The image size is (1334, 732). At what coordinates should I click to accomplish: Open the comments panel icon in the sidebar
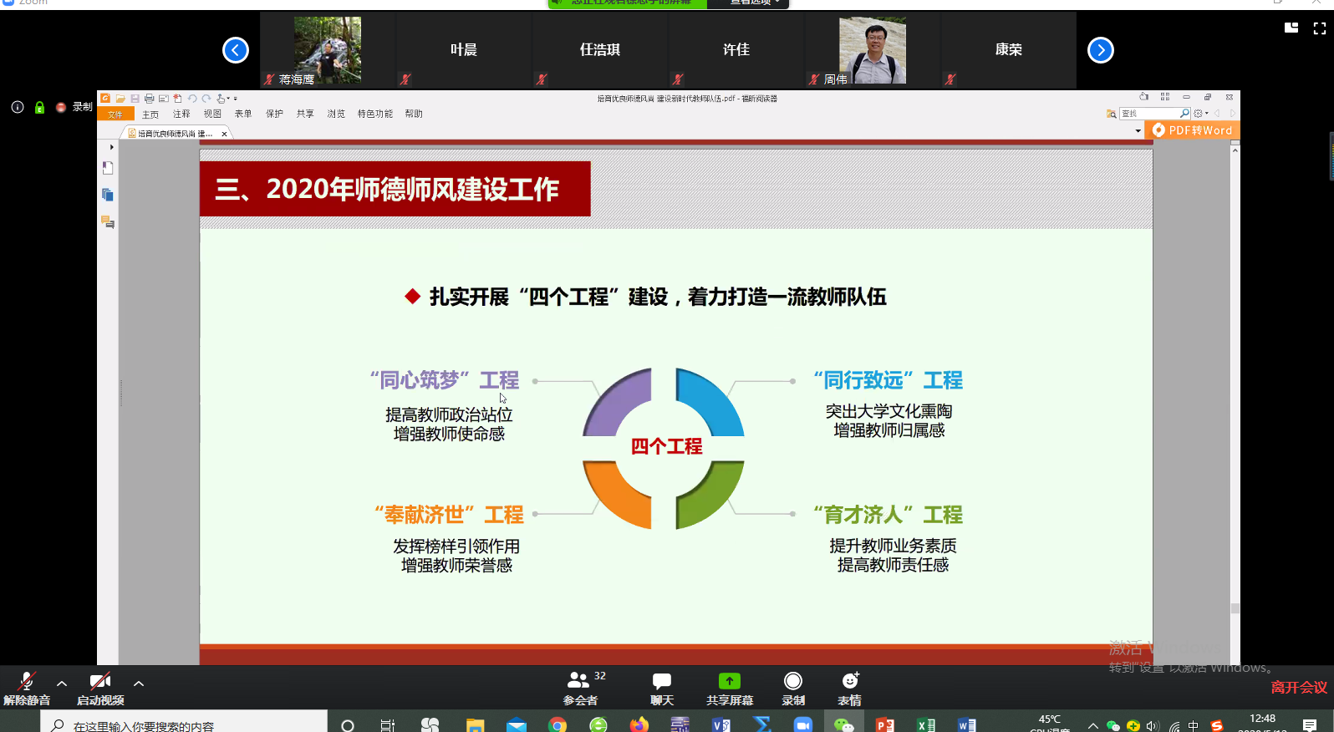coord(108,222)
